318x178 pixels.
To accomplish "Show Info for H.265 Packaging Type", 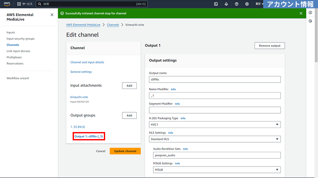I will tap(183, 118).
